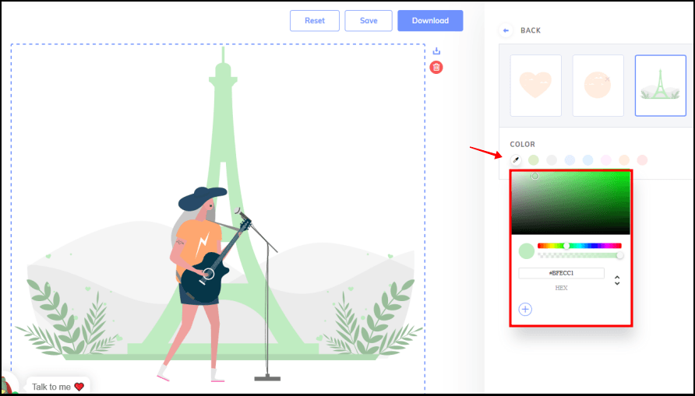Pick the light blue color swatch
The height and width of the screenshot is (396, 695).
tap(587, 159)
